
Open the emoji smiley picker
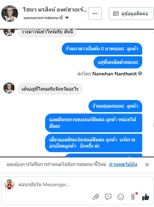(x=121, y=197)
